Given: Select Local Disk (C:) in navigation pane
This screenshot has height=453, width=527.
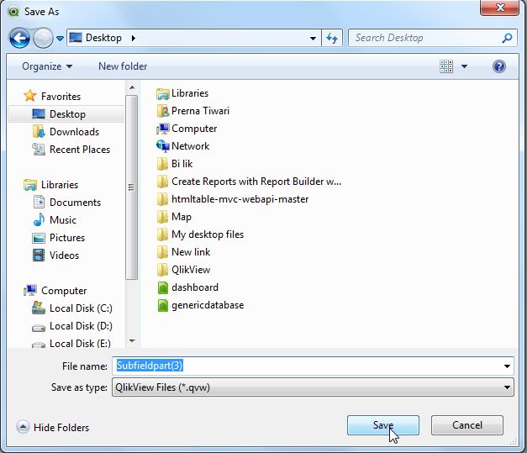Looking at the screenshot, I should point(72,308).
